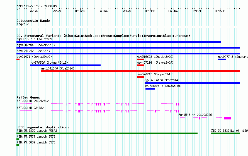Click the %ID:95.2855 Length:75872 green duplication bar
This screenshot has width=248, height=156.
[x=107, y=133]
